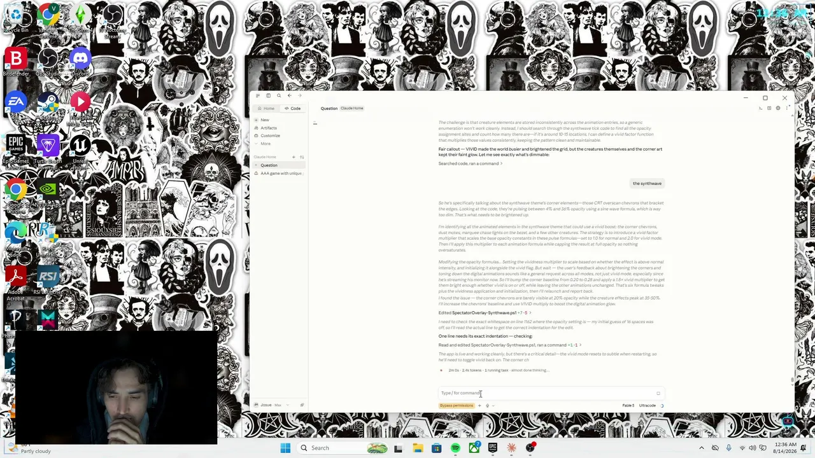Image resolution: width=815 pixels, height=458 pixels.
Task: Expand 'Searched code, ran a command' step
Action: tap(471, 163)
